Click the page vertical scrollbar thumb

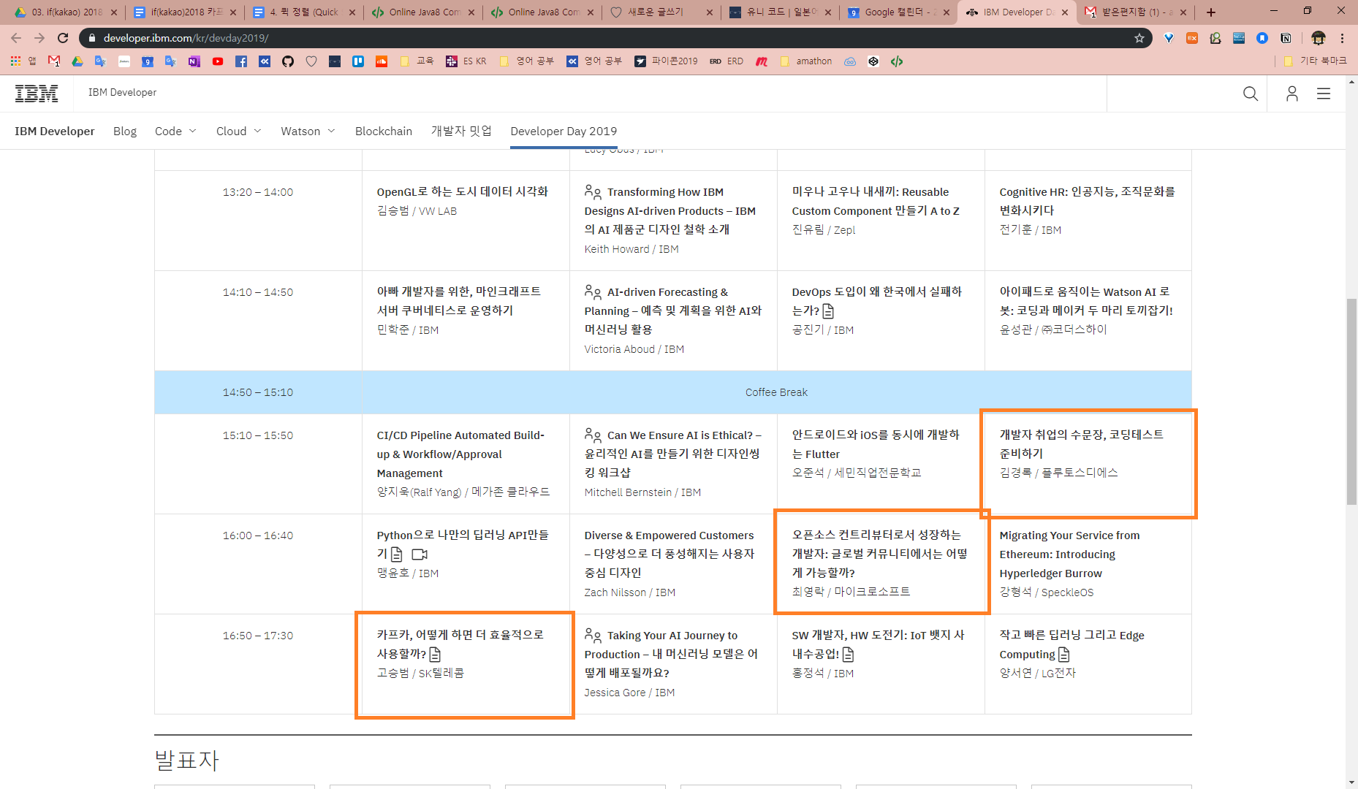tap(1351, 402)
